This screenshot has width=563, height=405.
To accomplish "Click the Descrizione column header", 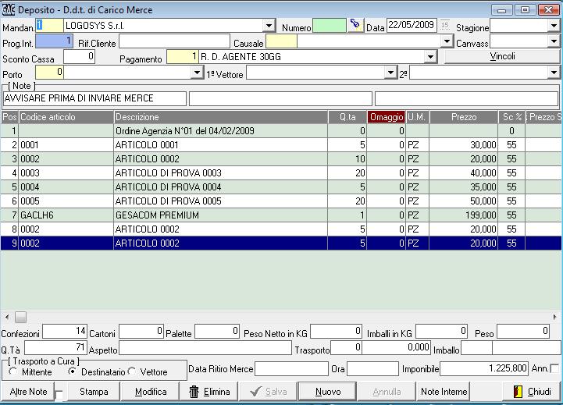I will click(221, 117).
